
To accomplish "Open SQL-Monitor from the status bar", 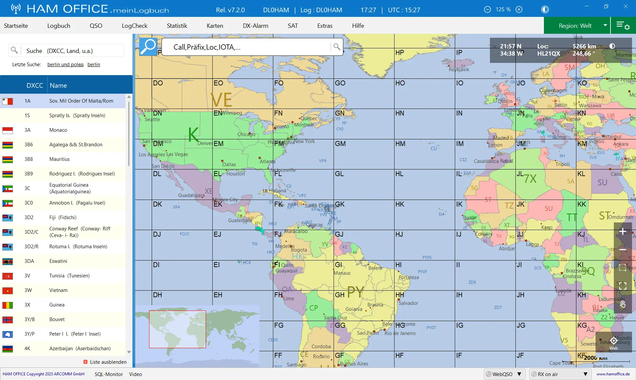I will click(x=109, y=374).
